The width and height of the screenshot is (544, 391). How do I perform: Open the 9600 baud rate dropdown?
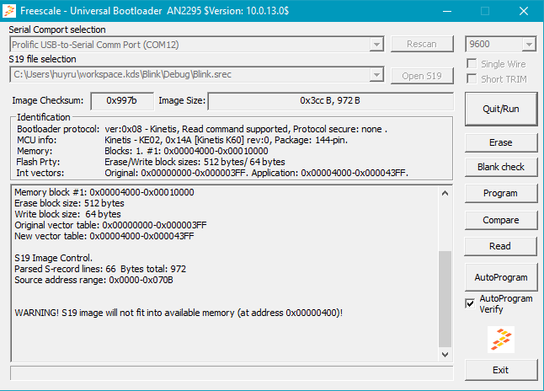click(529, 45)
